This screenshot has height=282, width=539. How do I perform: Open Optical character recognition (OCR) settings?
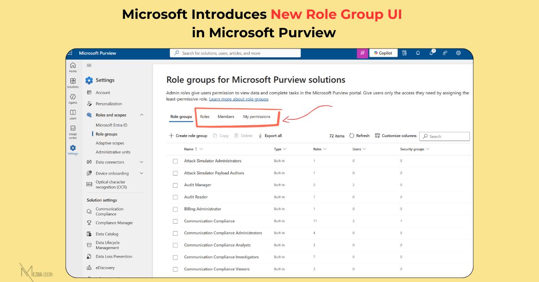point(111,185)
